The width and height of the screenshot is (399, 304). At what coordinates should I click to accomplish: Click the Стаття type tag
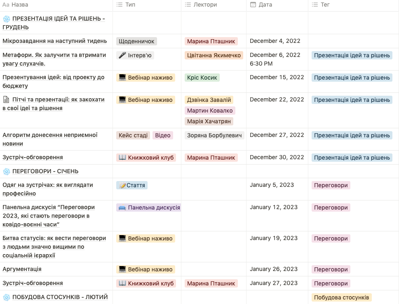(132, 185)
